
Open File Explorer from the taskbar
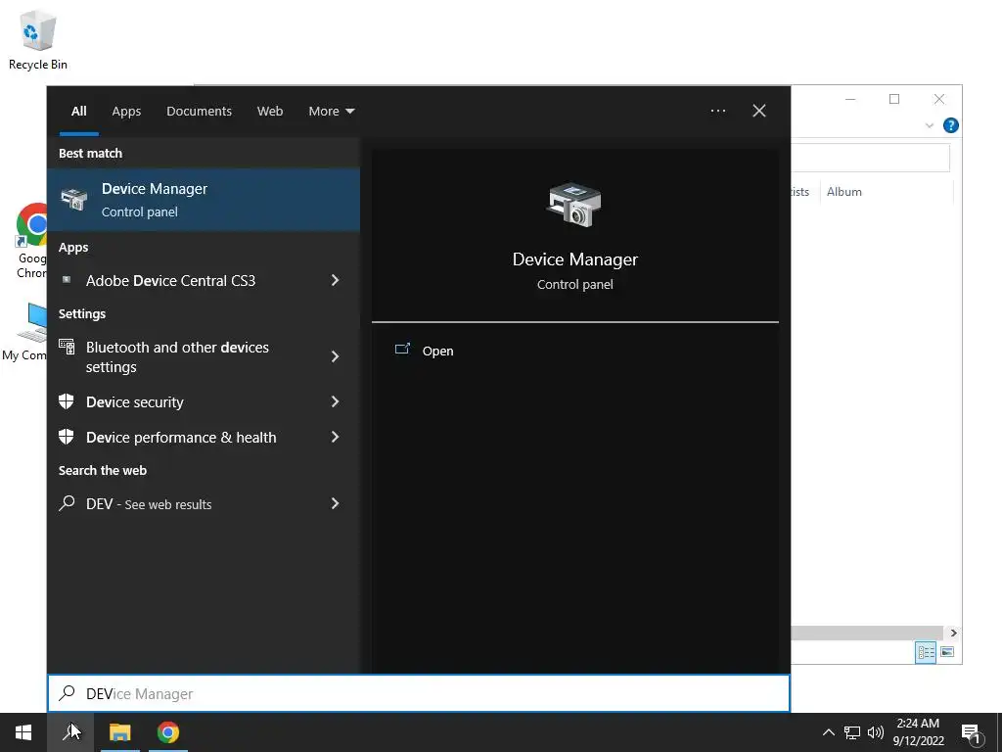pos(119,732)
